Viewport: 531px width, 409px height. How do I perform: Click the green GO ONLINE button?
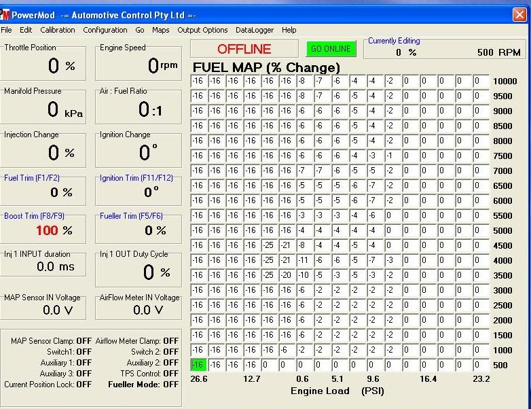331,49
